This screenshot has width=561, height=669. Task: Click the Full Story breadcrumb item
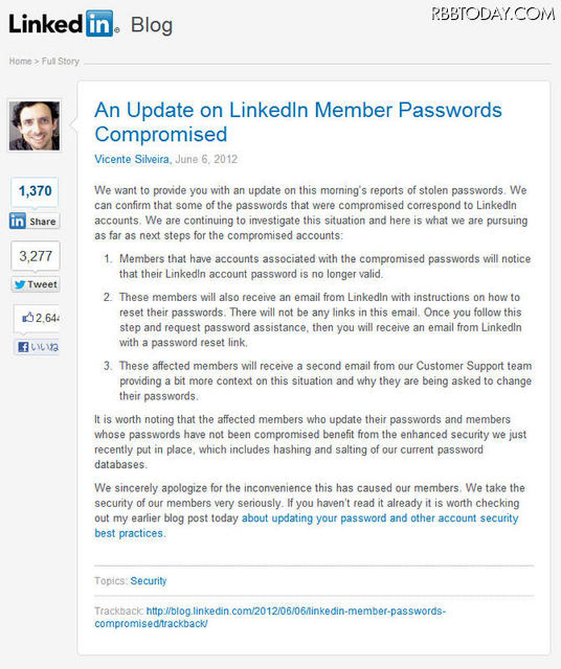pos(59,62)
